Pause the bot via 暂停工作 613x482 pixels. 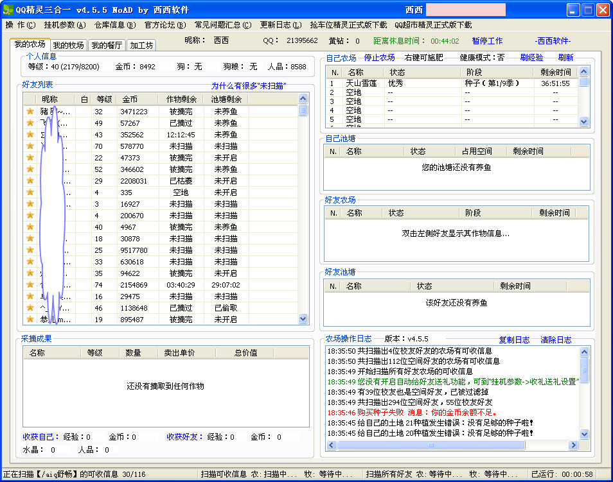coord(487,40)
